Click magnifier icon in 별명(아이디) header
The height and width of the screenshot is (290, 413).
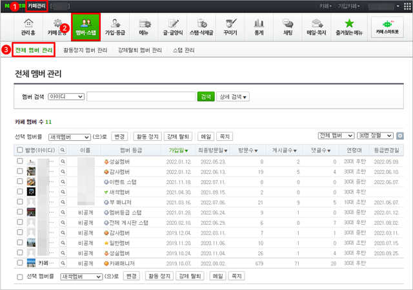[63, 150]
